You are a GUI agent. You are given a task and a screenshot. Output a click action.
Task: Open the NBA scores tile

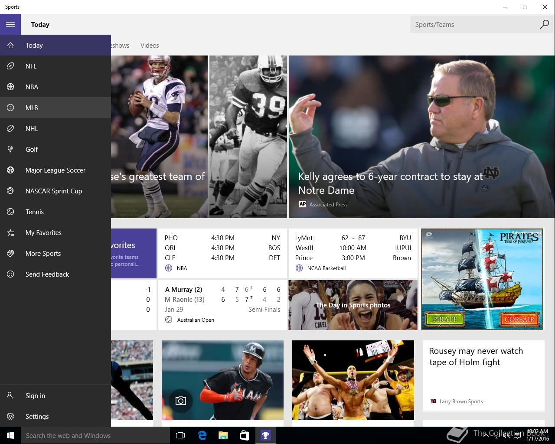click(x=222, y=253)
